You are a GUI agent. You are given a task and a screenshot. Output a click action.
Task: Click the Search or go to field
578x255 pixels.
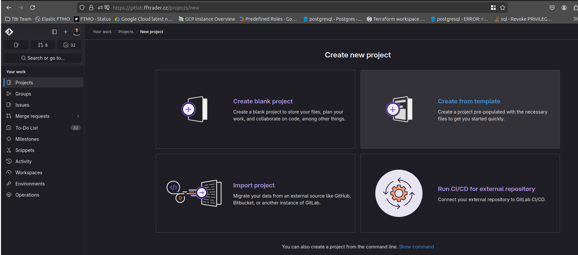tap(43, 58)
